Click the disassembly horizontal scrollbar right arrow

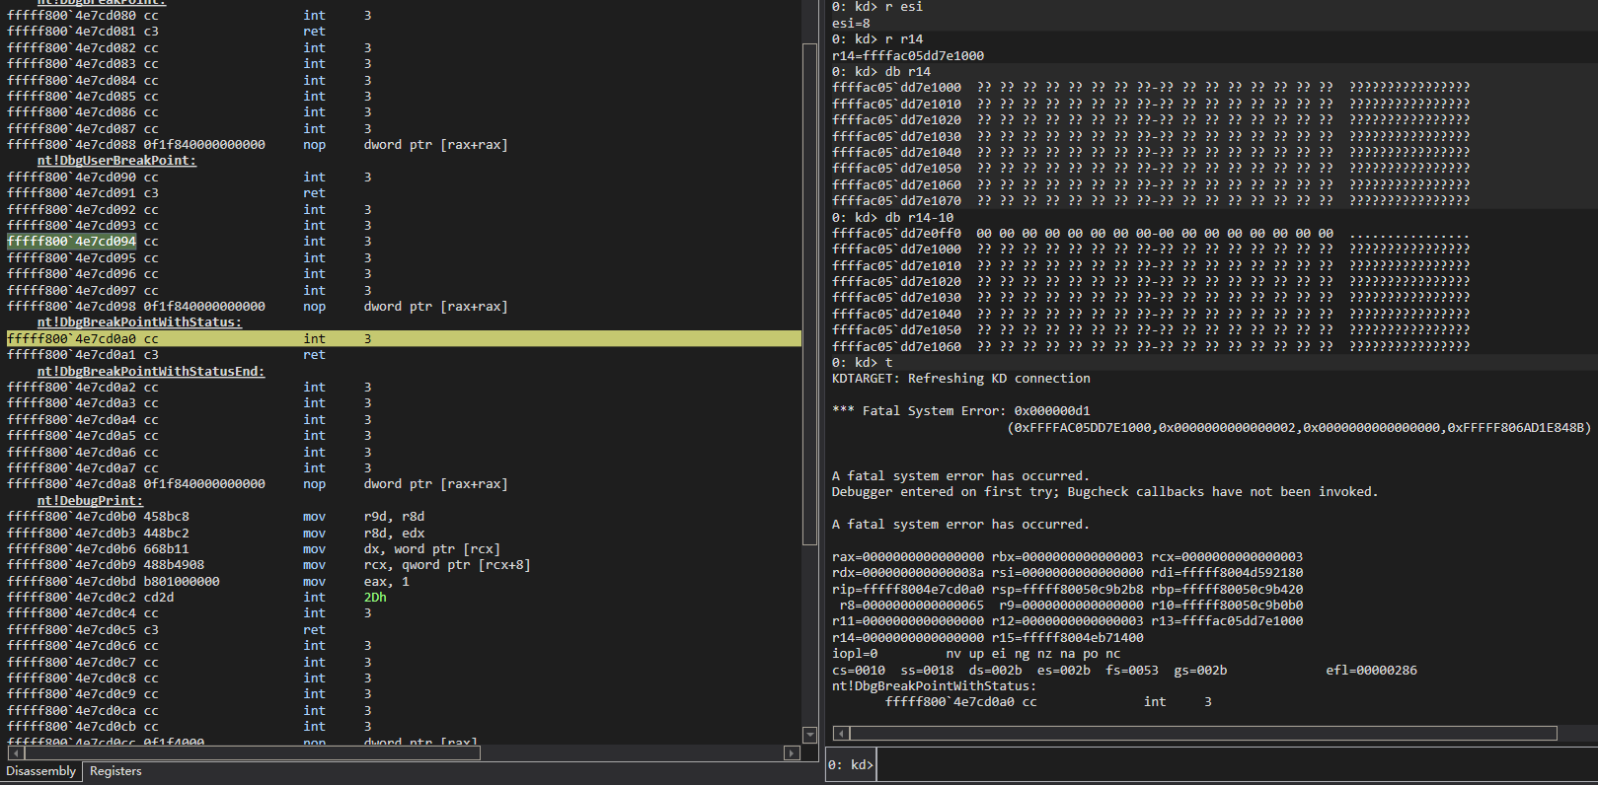[x=792, y=752]
